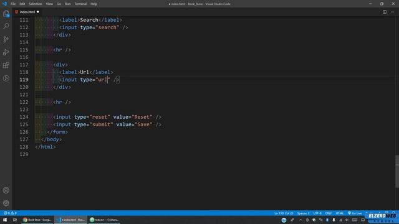The image size is (399, 224).
Task: Open the Explorer panel in activity bar
Action: tap(6, 14)
